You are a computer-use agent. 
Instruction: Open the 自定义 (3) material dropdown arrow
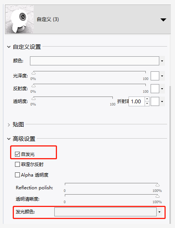click(x=163, y=20)
